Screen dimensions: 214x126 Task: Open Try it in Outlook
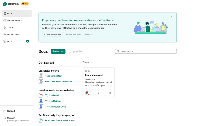pyautogui.click(x=53, y=101)
